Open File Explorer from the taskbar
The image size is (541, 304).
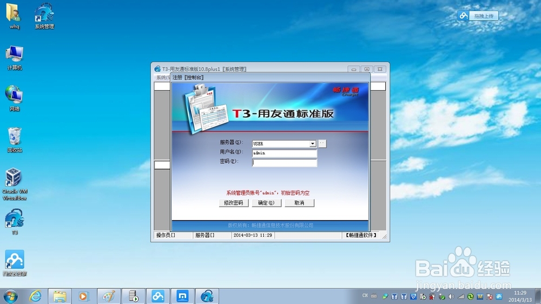click(60, 296)
